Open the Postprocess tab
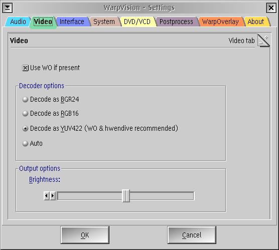This screenshot has height=250, width=279. [176, 22]
